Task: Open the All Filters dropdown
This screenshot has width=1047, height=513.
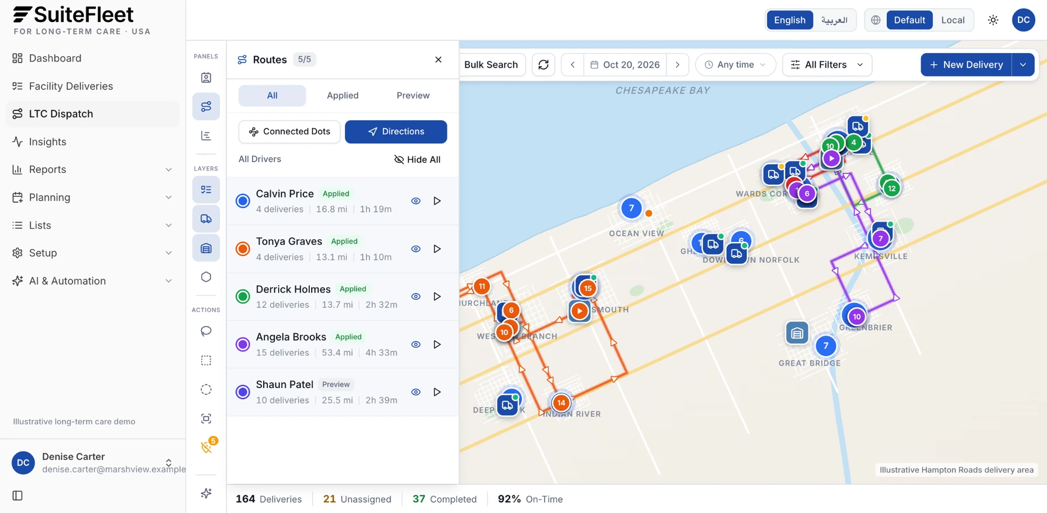Action: [827, 65]
